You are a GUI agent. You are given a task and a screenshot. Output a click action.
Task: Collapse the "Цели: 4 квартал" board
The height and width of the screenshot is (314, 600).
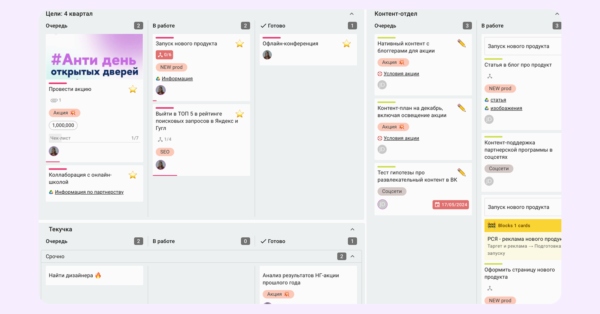click(352, 14)
